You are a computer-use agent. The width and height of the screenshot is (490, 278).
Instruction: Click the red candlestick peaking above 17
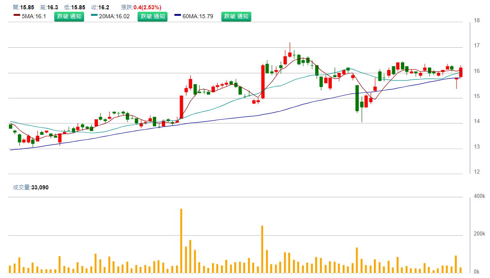(x=290, y=54)
